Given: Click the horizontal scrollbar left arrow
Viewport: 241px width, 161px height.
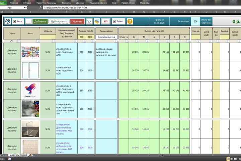Looking at the screenshot, I should (x=162, y=155).
